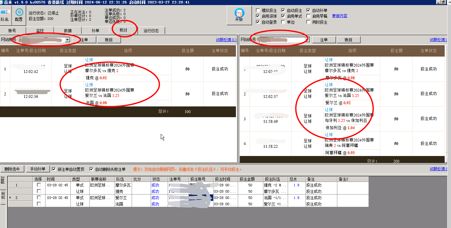Viewport: 451px width, 228px height.
Task: Click the bottom grid 总水 column header
Action: (297, 179)
